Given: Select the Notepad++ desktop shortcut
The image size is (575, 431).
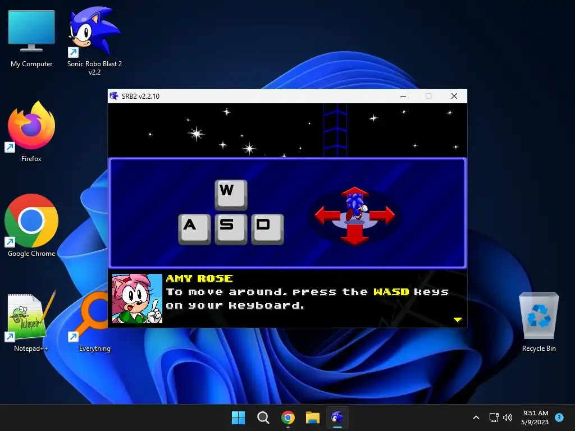Looking at the screenshot, I should click(x=31, y=321).
